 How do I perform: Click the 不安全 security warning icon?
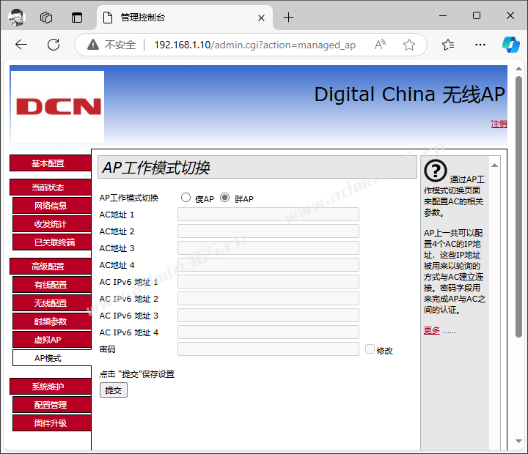coord(93,45)
